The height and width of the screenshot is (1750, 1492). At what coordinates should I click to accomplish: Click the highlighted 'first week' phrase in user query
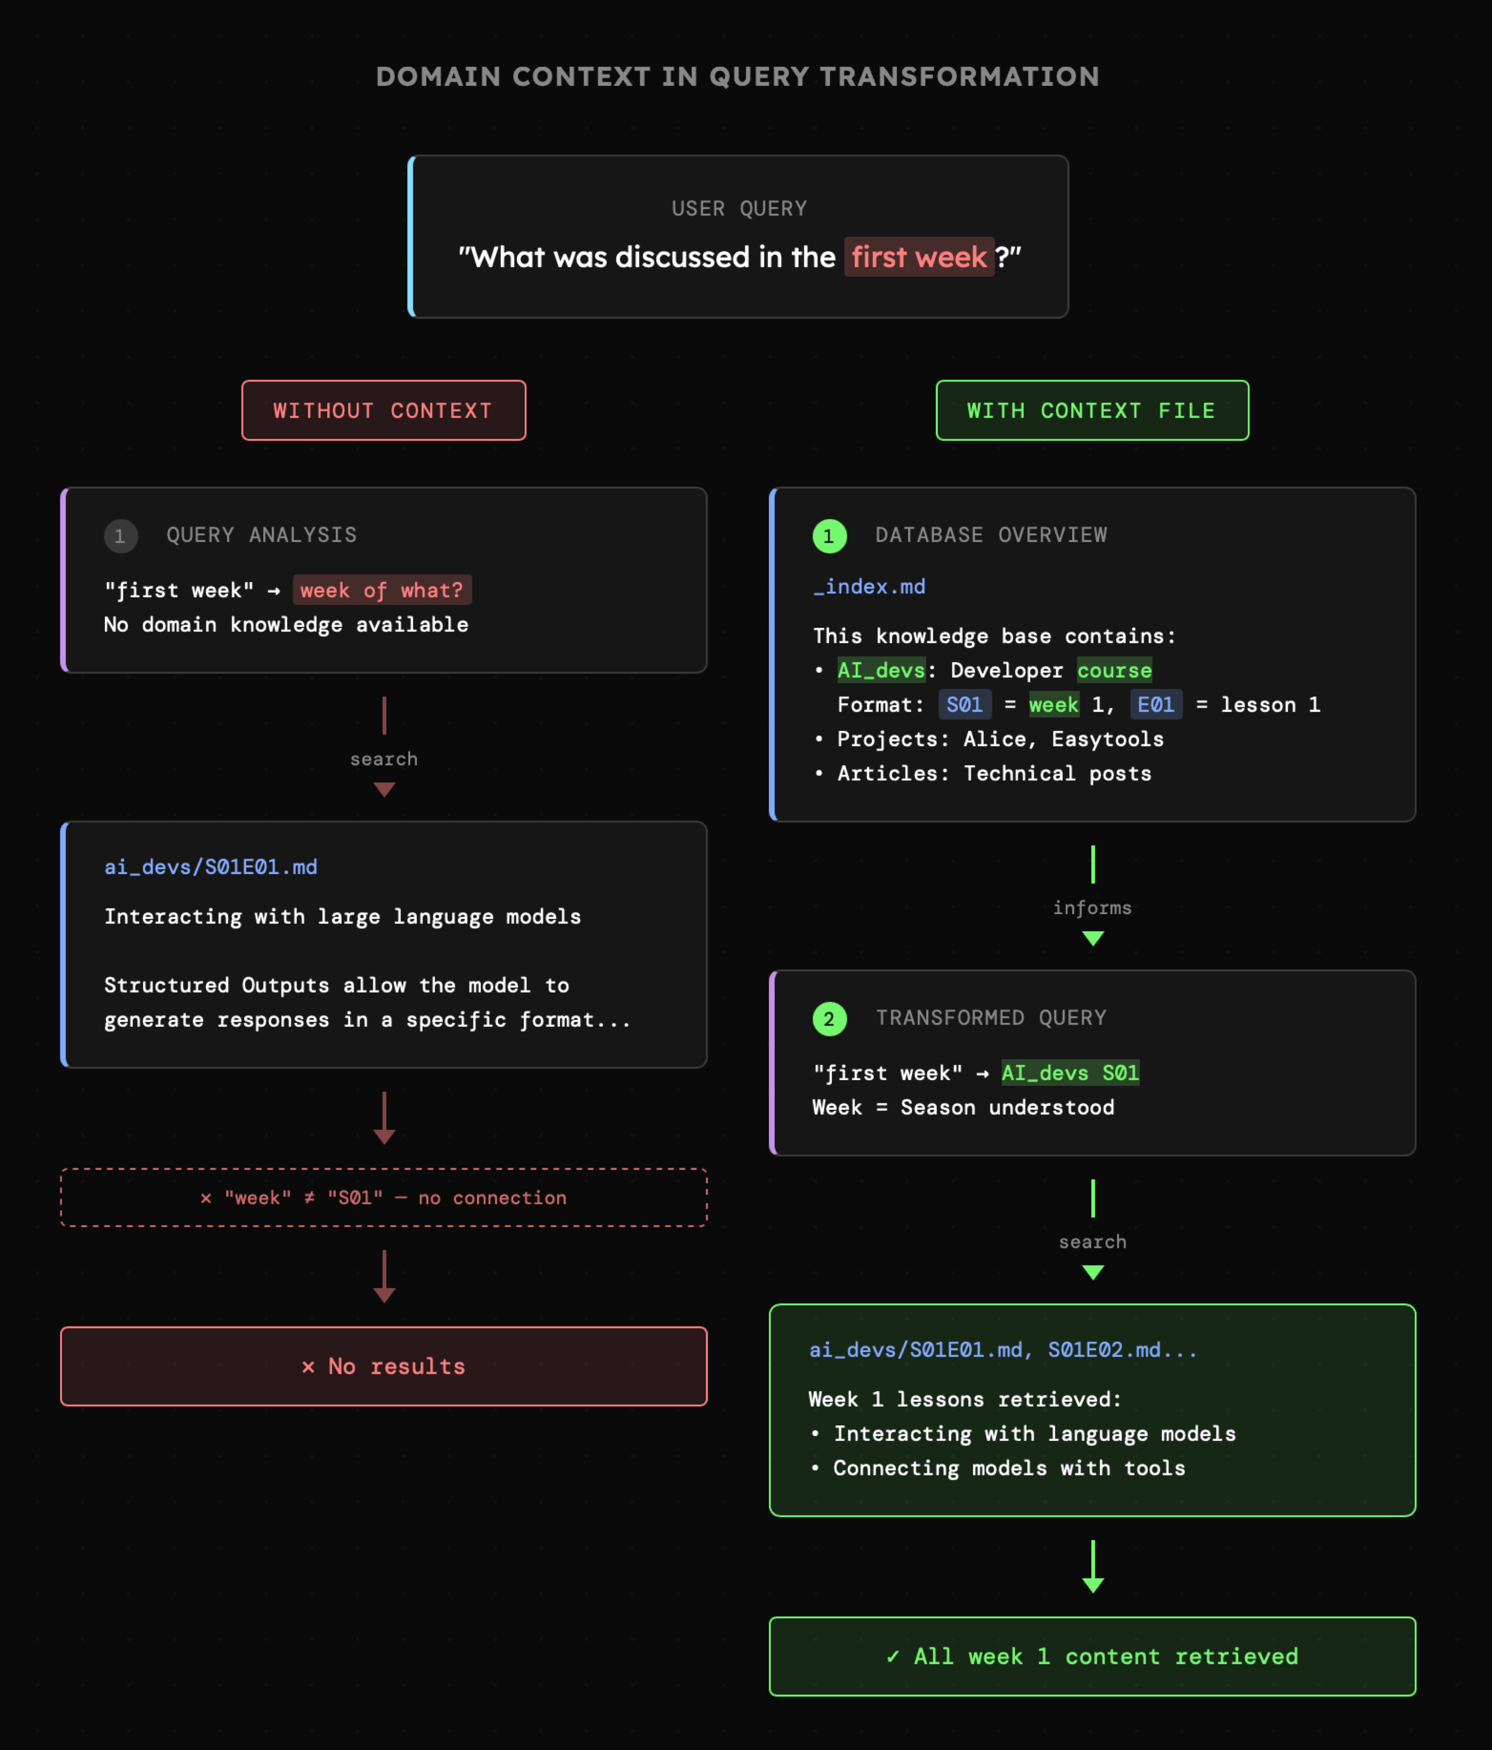[x=919, y=257]
